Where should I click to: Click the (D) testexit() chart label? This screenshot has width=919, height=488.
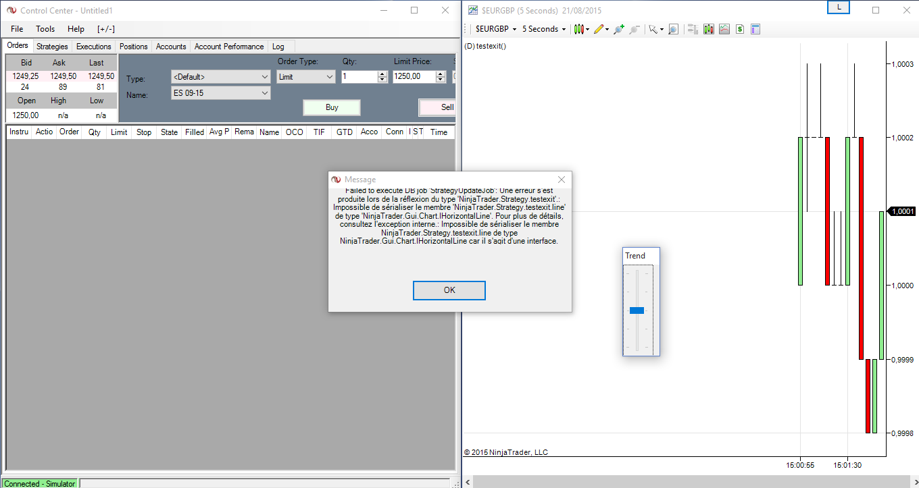[485, 46]
